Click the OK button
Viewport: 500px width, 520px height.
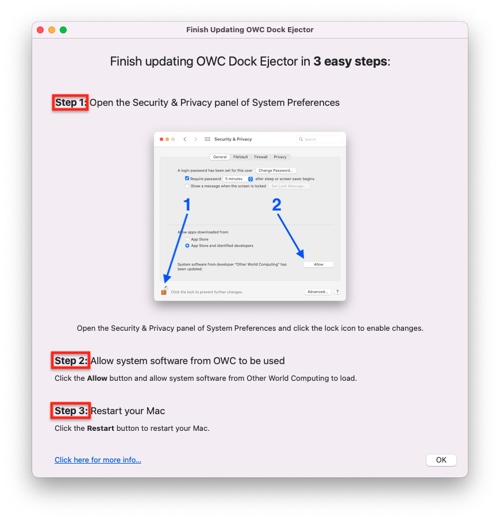pos(441,460)
